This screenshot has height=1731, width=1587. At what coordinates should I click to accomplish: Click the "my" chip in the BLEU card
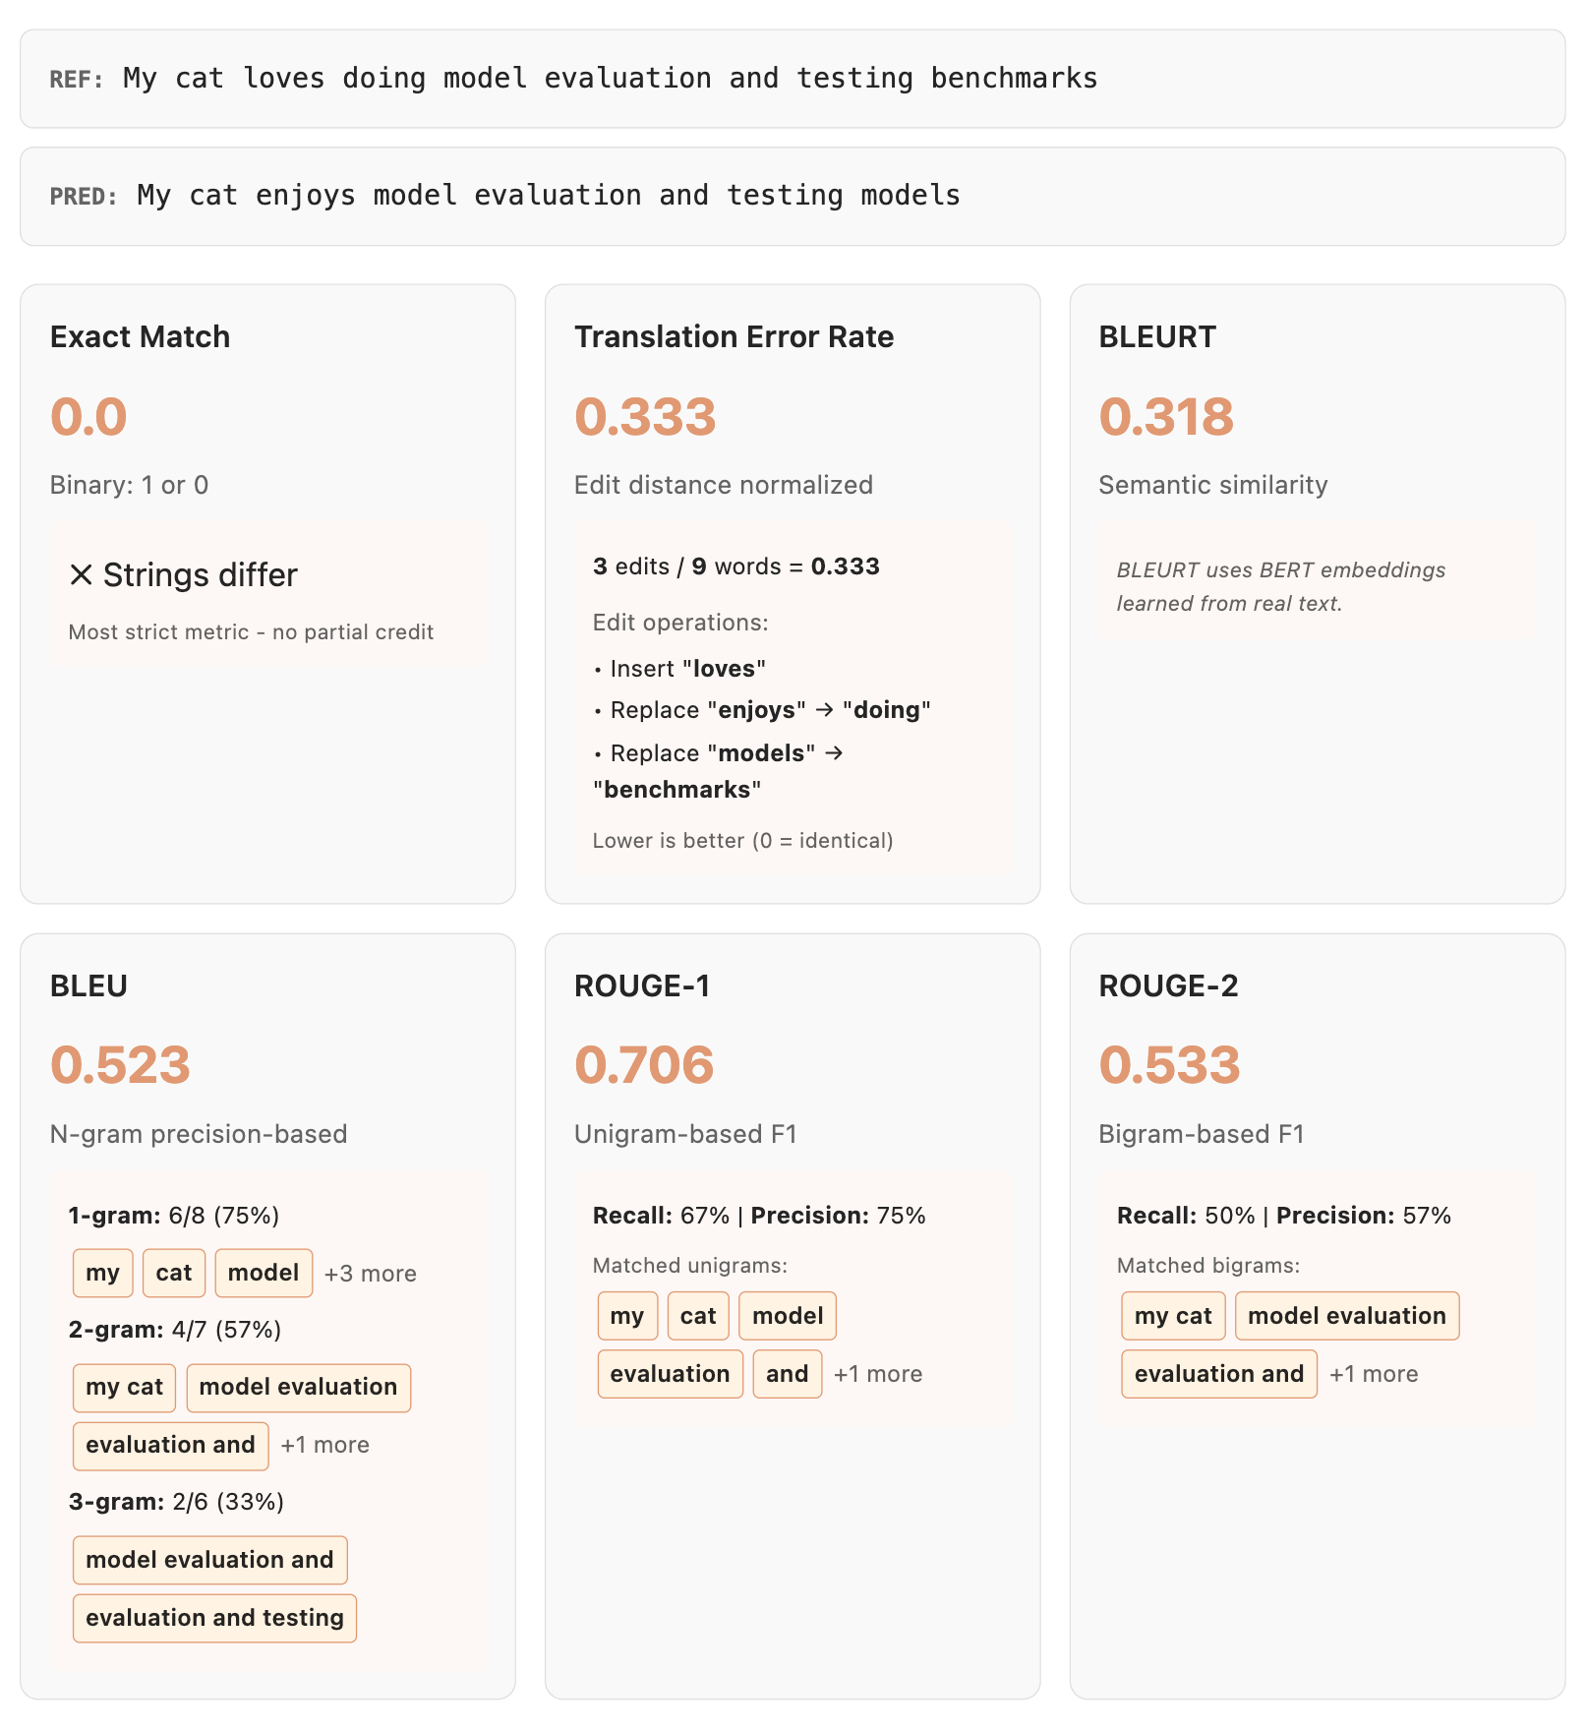pos(102,1273)
